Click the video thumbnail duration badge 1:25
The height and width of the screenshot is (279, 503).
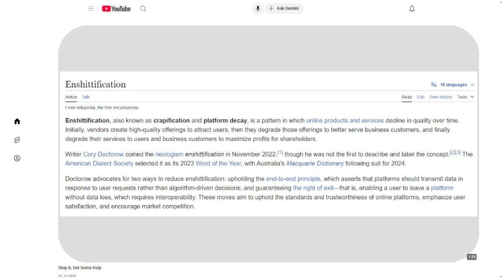pyautogui.click(x=472, y=257)
